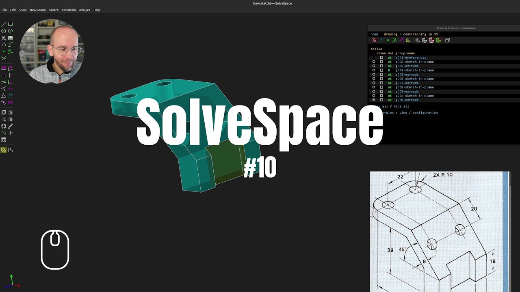Check shown box for g001-#references
The width and height of the screenshot is (520, 292).
pos(381,58)
